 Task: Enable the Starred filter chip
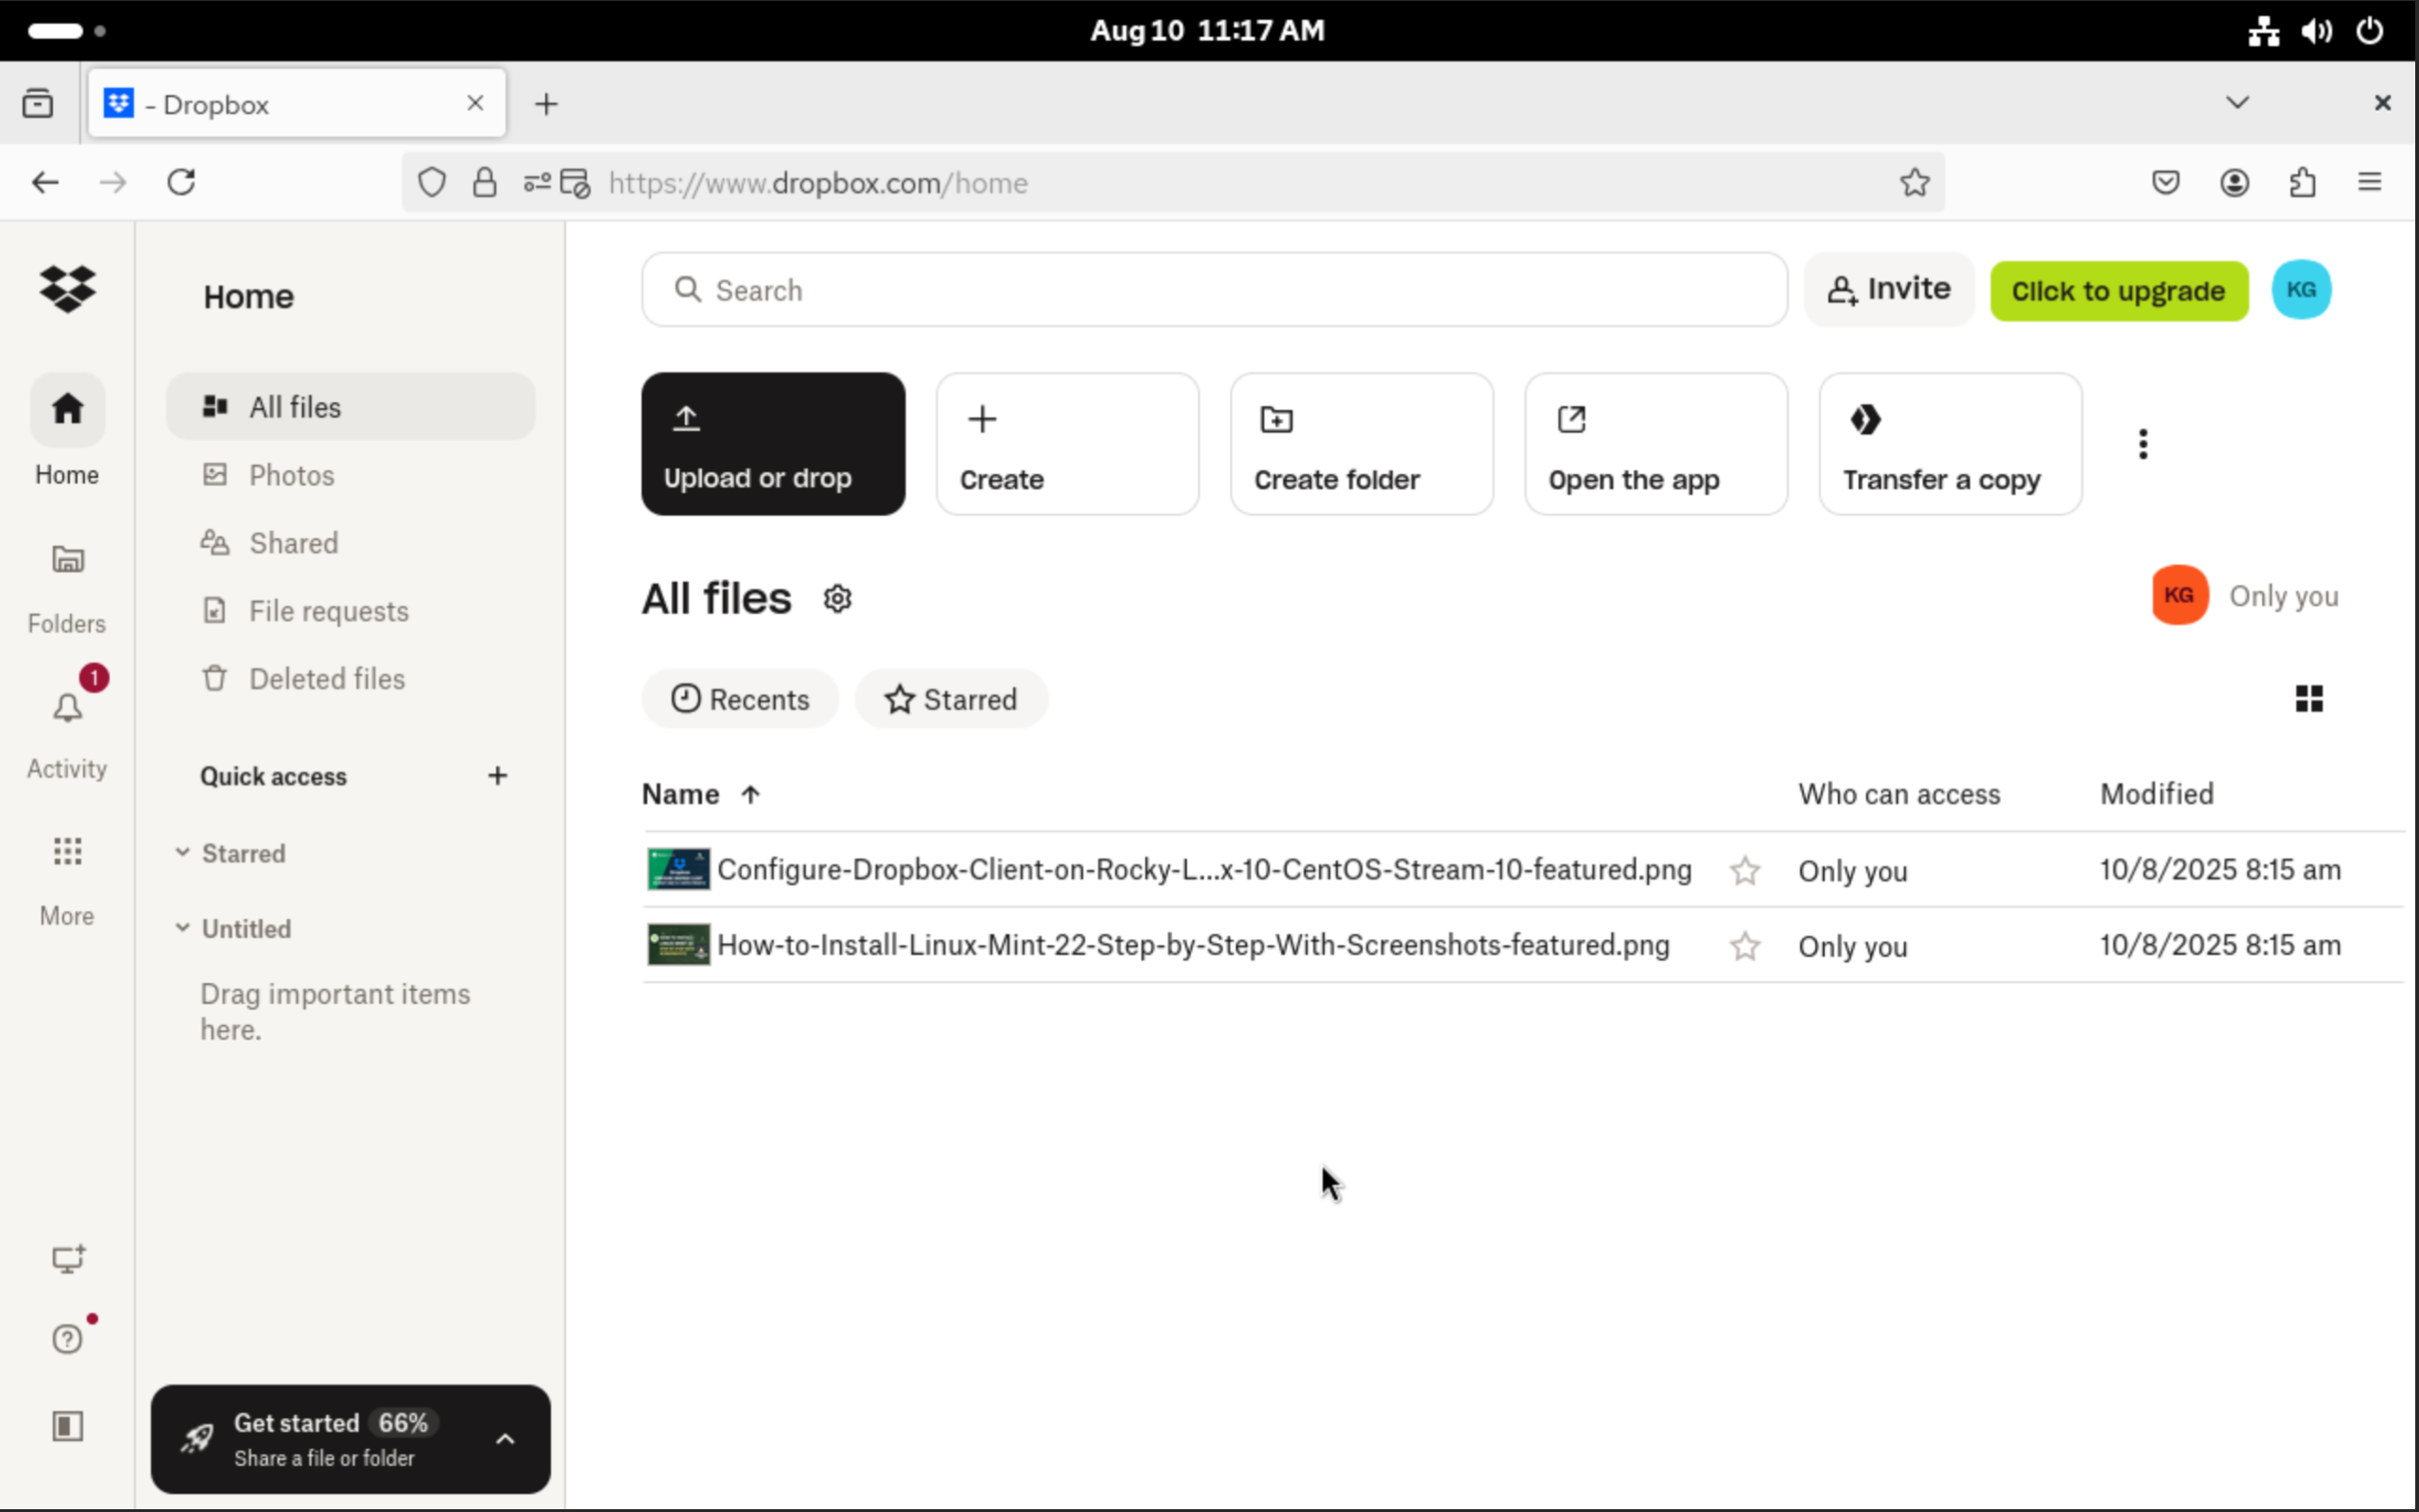coord(951,699)
